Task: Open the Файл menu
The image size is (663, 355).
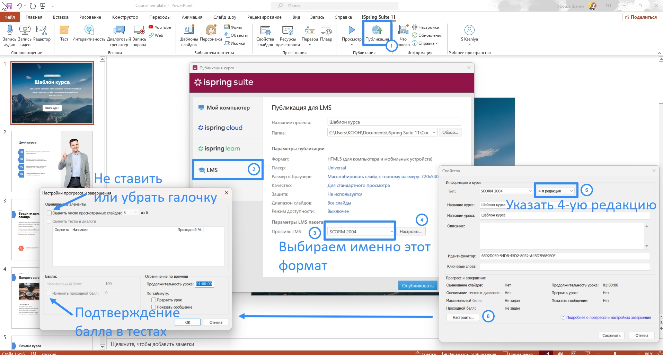Action: (10, 17)
